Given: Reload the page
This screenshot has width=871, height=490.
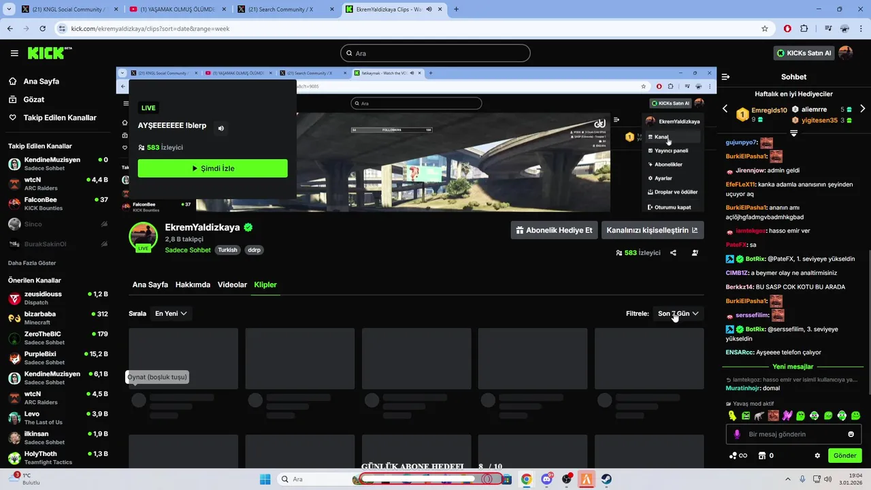Looking at the screenshot, I should (x=43, y=29).
